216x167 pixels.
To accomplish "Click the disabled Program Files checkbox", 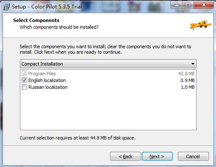I will pyautogui.click(x=24, y=74).
